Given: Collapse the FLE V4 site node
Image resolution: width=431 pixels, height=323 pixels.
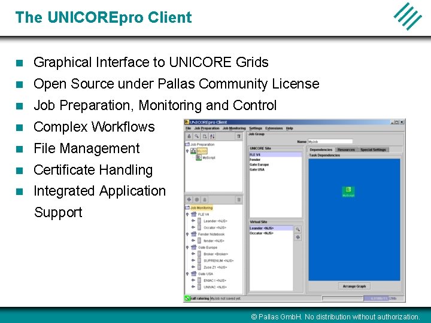Looking at the screenshot, I should (x=187, y=214).
